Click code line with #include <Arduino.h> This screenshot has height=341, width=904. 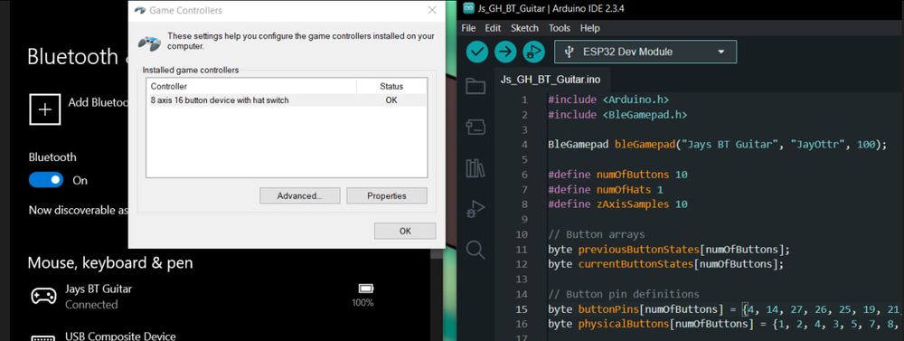[x=608, y=99]
